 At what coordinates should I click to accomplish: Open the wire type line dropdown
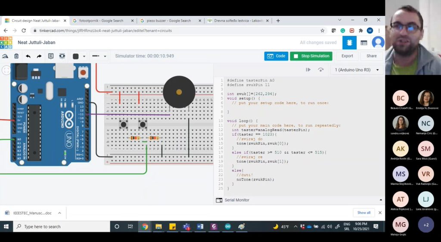click(x=99, y=56)
